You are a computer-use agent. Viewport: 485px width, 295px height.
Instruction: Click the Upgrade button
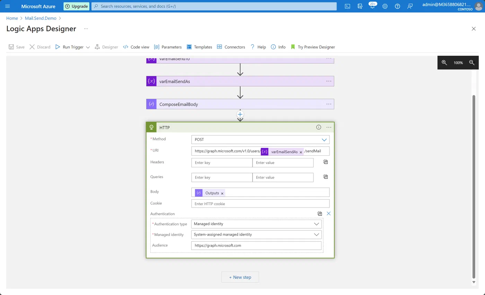click(x=76, y=6)
